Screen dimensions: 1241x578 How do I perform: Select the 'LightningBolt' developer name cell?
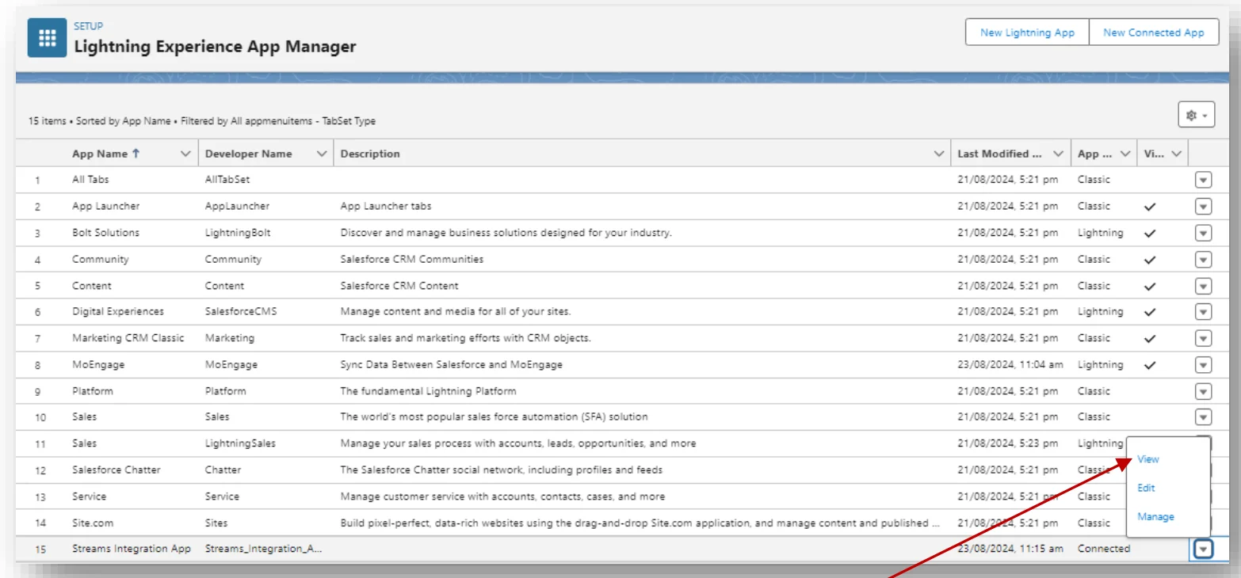[238, 233]
